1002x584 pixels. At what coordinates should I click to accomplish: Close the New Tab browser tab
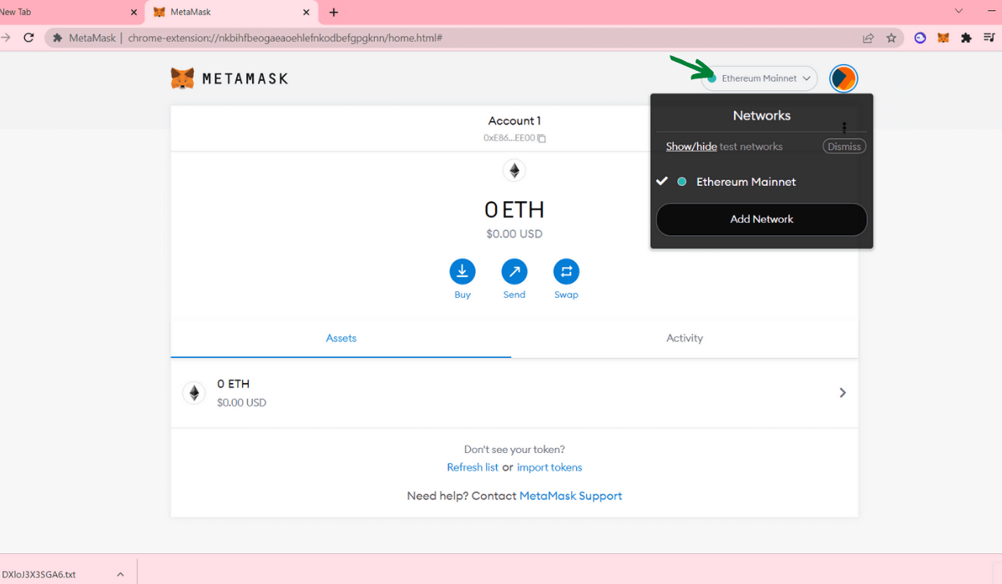point(134,13)
